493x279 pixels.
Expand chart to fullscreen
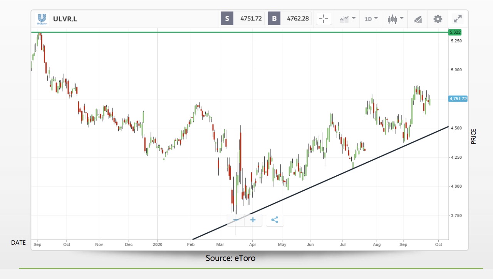pos(457,18)
